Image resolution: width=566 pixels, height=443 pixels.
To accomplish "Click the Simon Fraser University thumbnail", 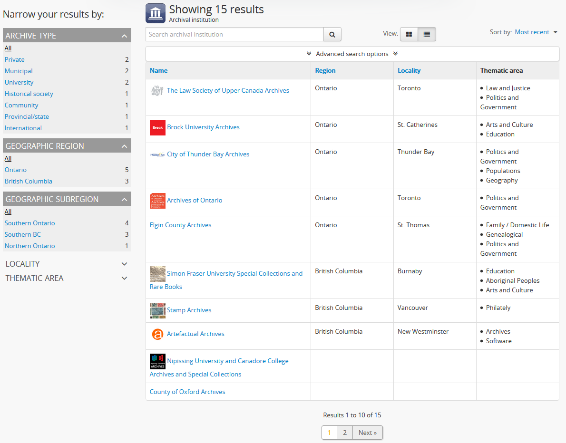I will tap(157, 274).
